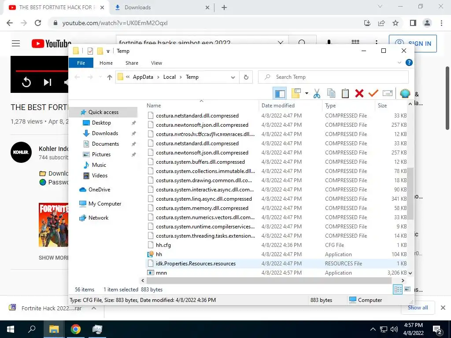
Task: Open the View ribbon tab
Action: pos(156,63)
